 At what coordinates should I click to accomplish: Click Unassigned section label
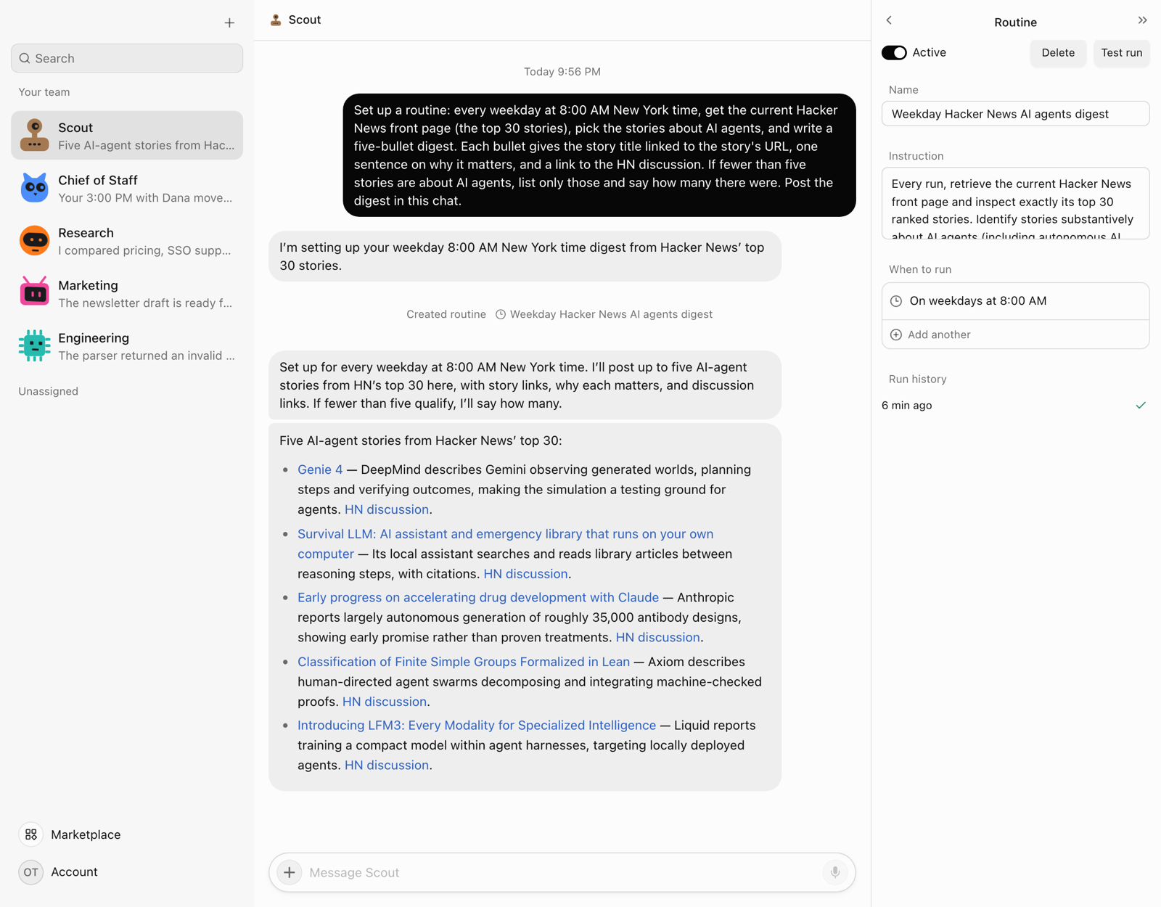(49, 391)
